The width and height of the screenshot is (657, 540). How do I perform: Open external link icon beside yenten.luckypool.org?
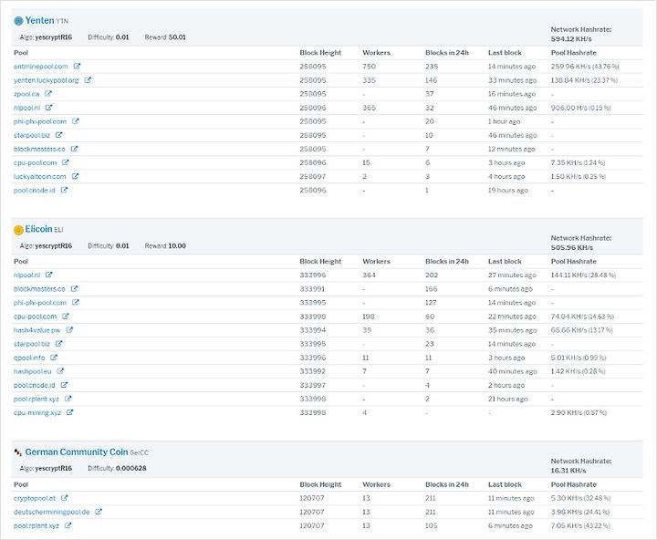coord(88,80)
